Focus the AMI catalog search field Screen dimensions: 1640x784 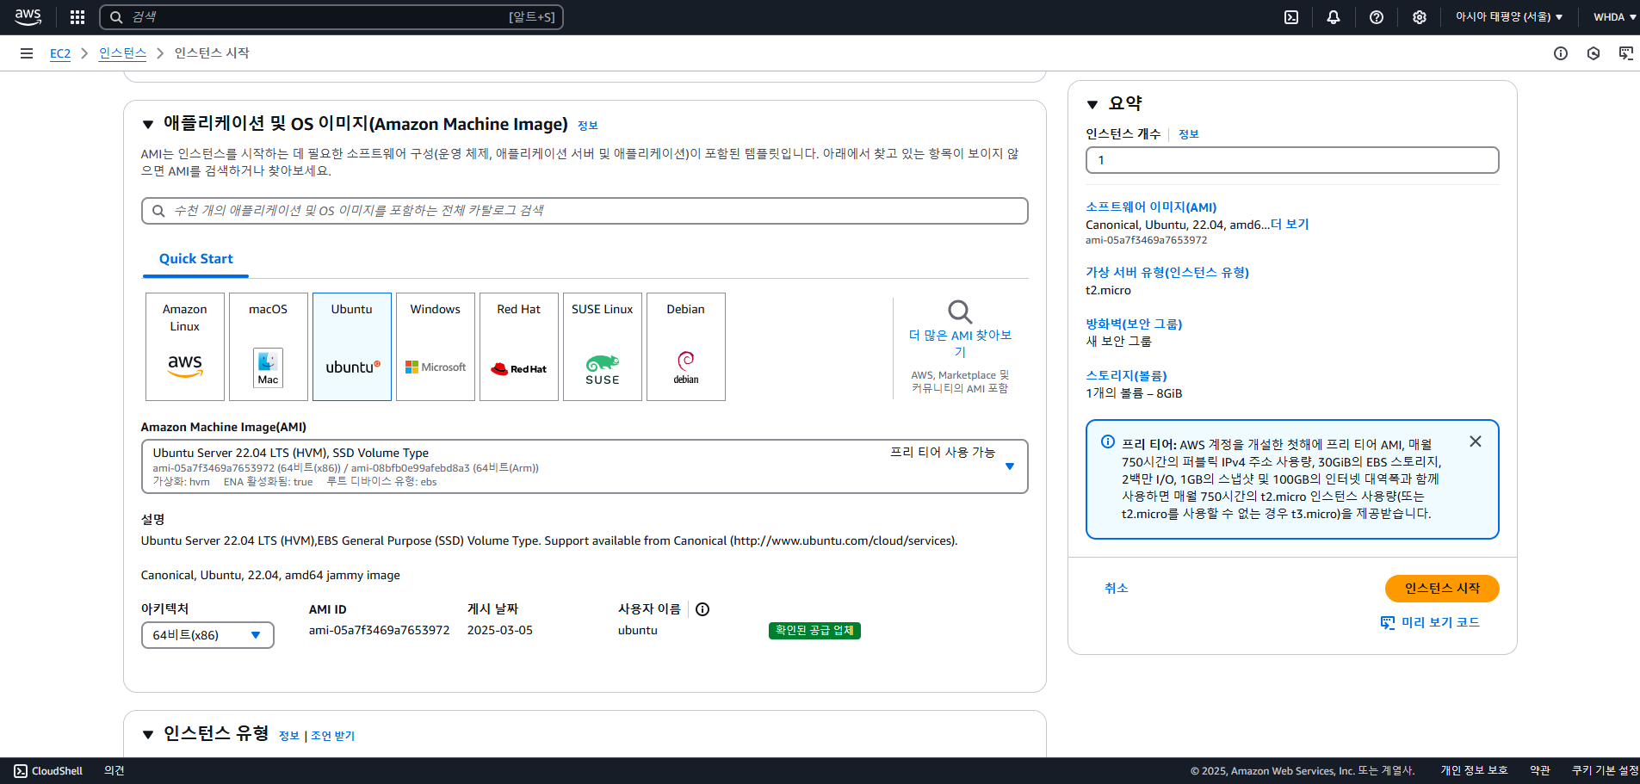coord(585,211)
